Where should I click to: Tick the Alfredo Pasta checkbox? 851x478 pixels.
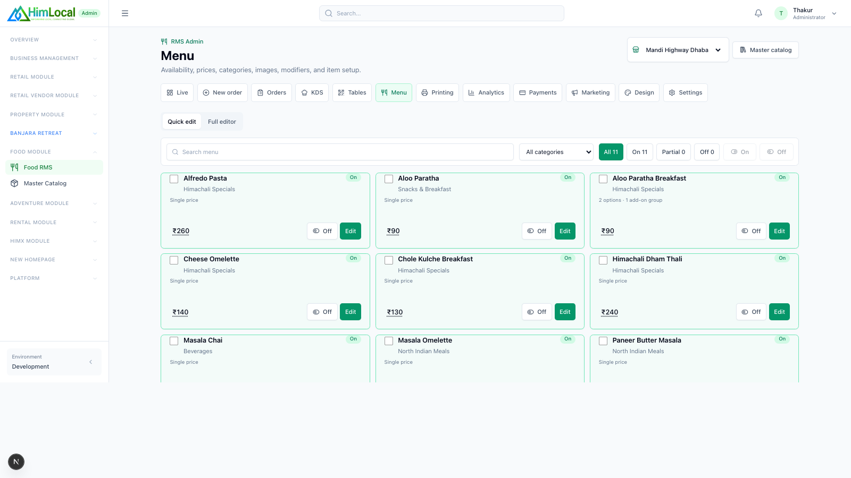click(x=174, y=179)
